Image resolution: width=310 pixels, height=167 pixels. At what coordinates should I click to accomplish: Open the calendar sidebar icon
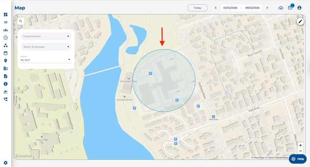coord(6,53)
